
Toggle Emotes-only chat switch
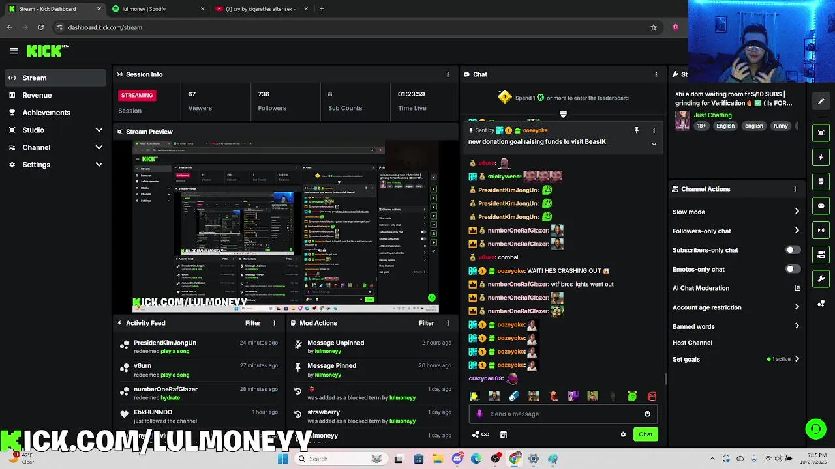793,269
